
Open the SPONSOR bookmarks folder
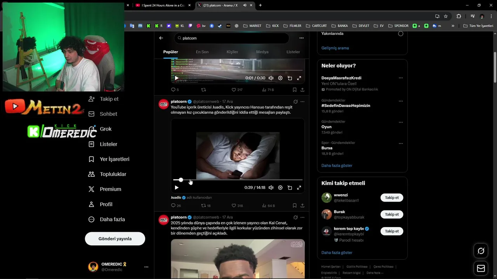click(x=398, y=26)
